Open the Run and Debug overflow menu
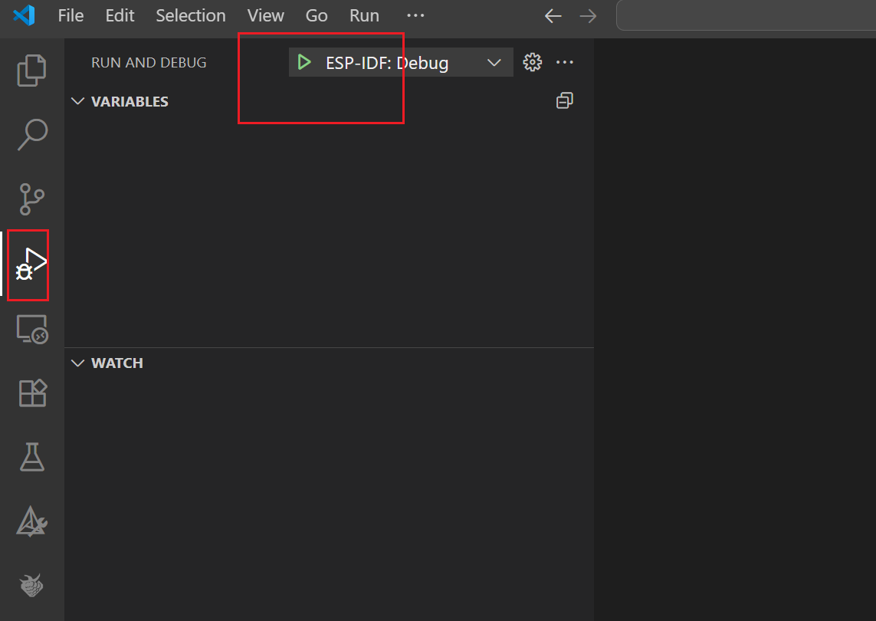The width and height of the screenshot is (876, 621). pyautogui.click(x=565, y=62)
